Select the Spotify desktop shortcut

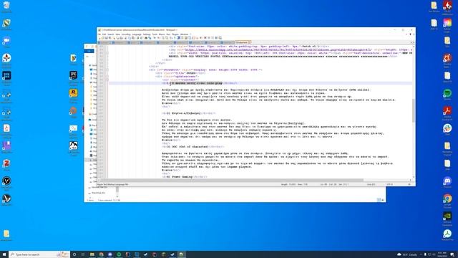click(x=447, y=95)
